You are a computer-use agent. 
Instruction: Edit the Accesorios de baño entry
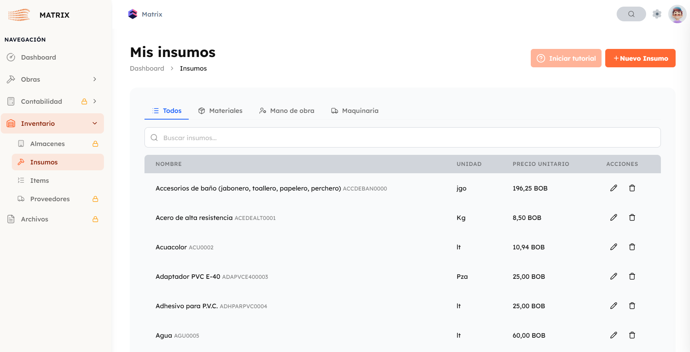pos(613,188)
